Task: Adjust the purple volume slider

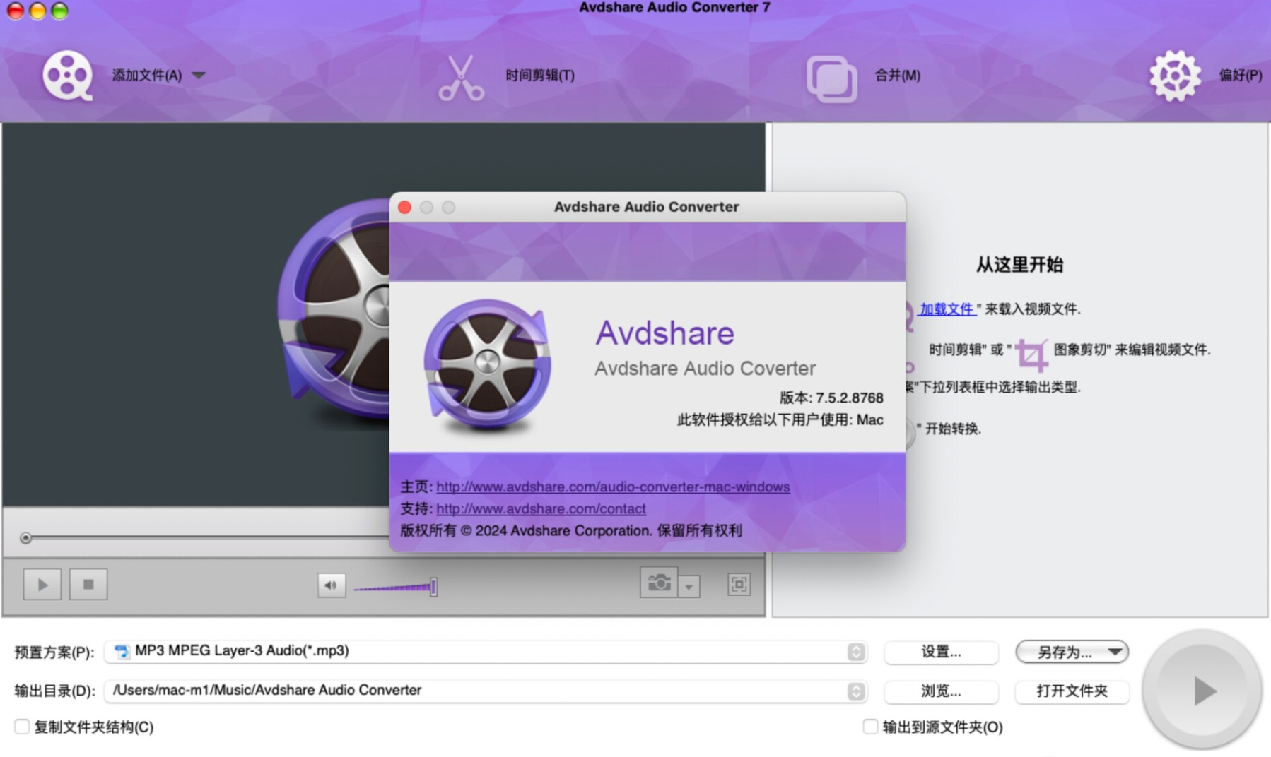Action: [x=395, y=587]
